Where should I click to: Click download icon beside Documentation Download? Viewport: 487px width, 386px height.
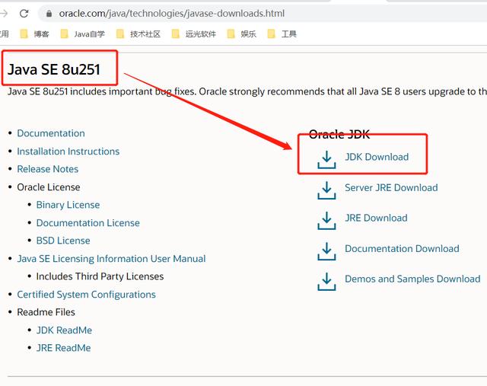pyautogui.click(x=326, y=251)
